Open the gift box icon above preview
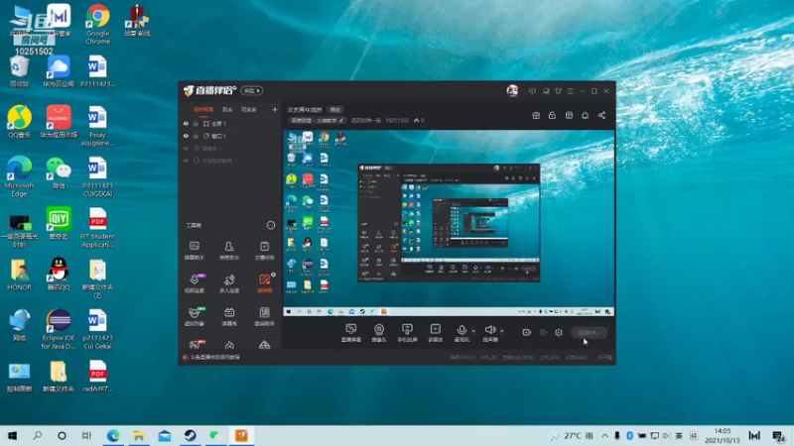The width and height of the screenshot is (794, 446). coord(536,115)
